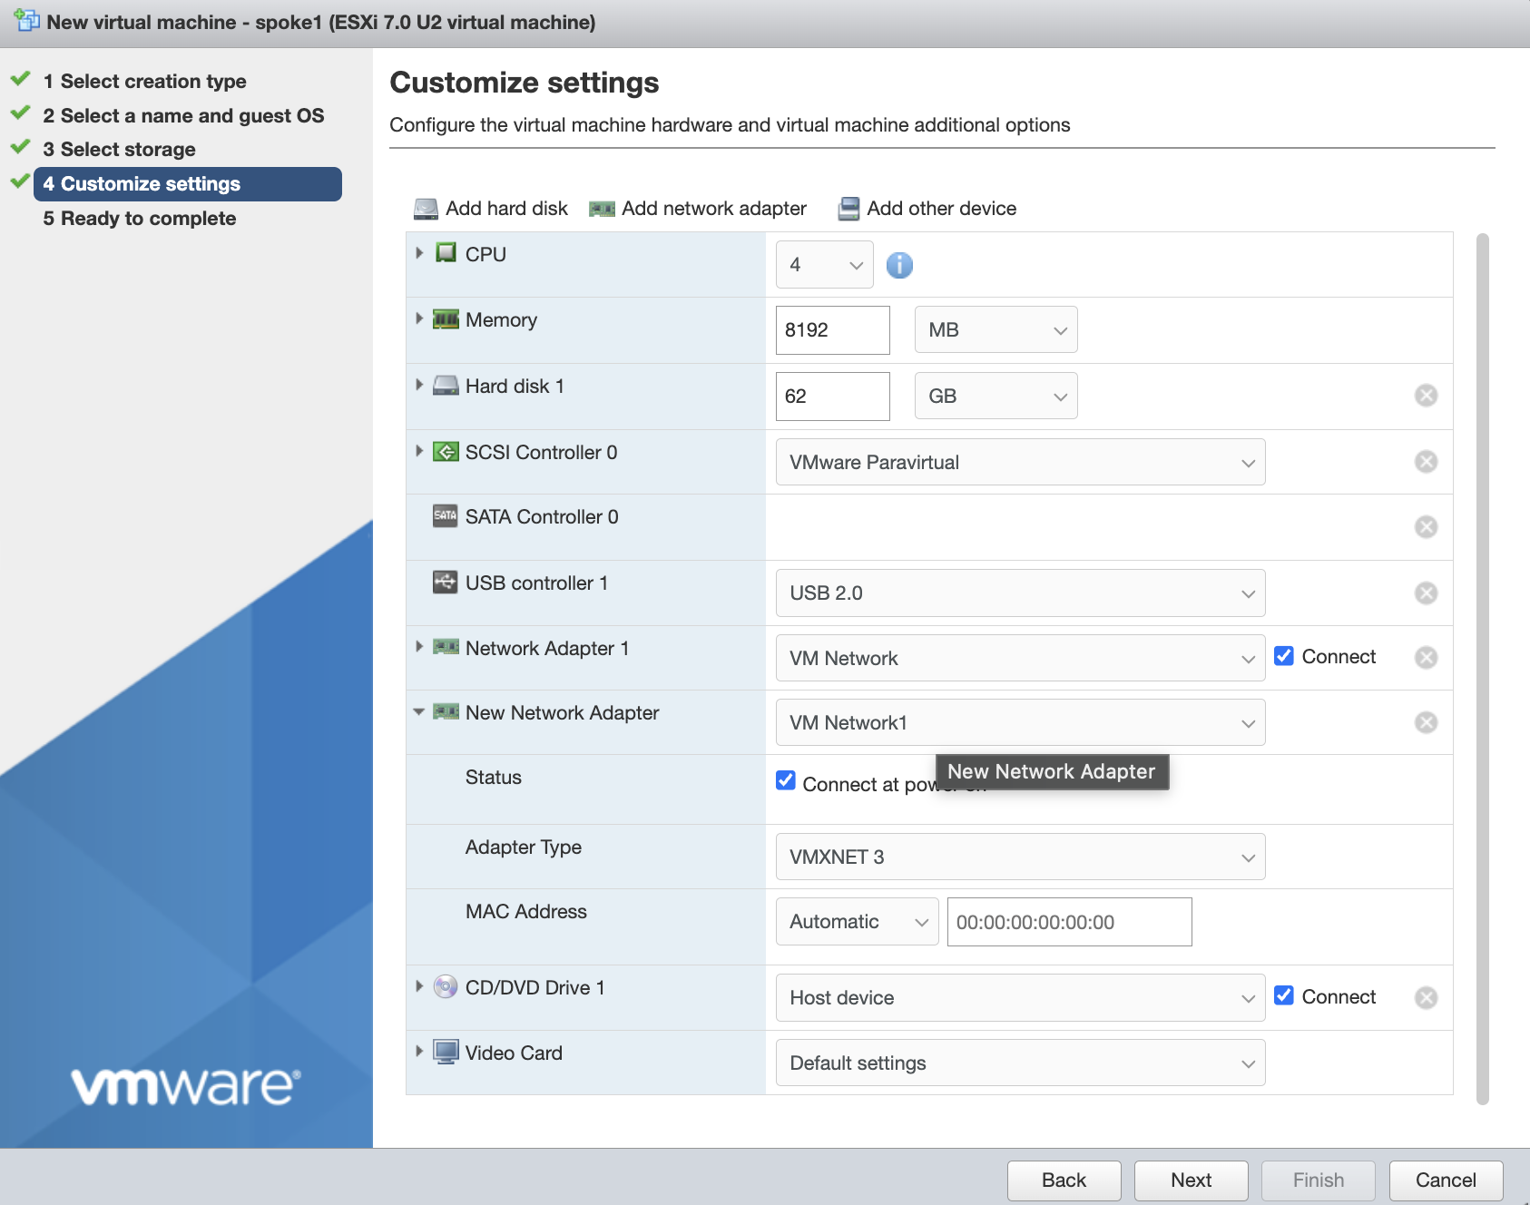Expand the Hard disk 1 row
Viewport: 1530px width, 1205px height.
419,385
